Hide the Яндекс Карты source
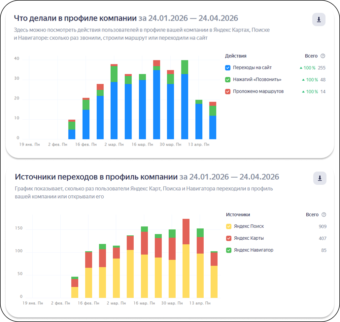340x322 pixels. pyautogui.click(x=228, y=238)
